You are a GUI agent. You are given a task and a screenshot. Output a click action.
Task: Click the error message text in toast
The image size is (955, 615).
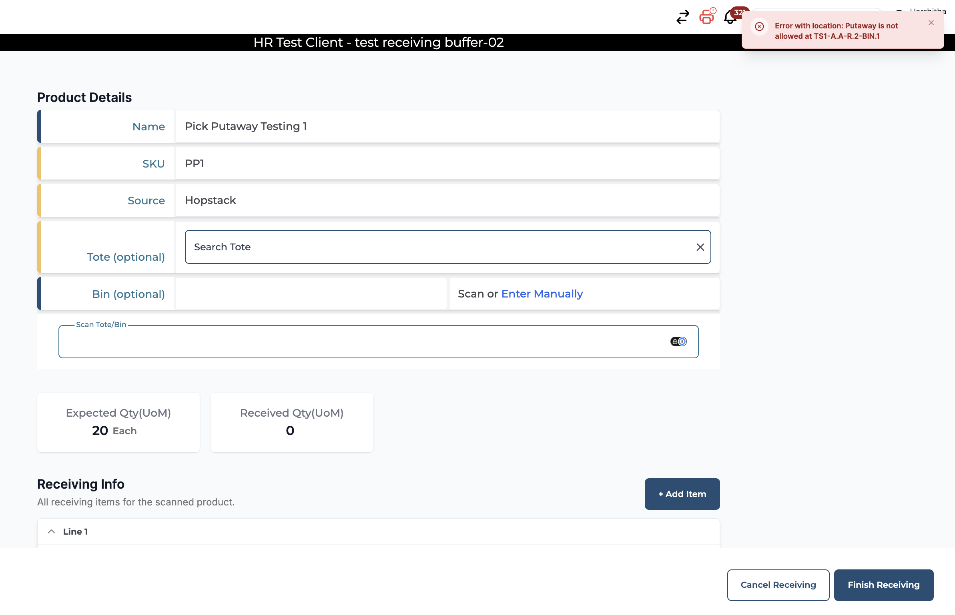836,31
